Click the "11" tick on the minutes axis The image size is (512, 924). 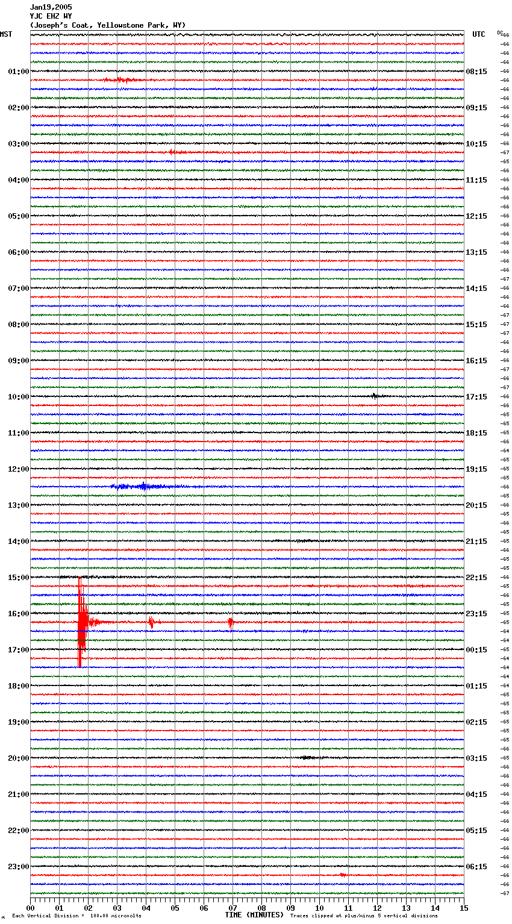pos(348,908)
